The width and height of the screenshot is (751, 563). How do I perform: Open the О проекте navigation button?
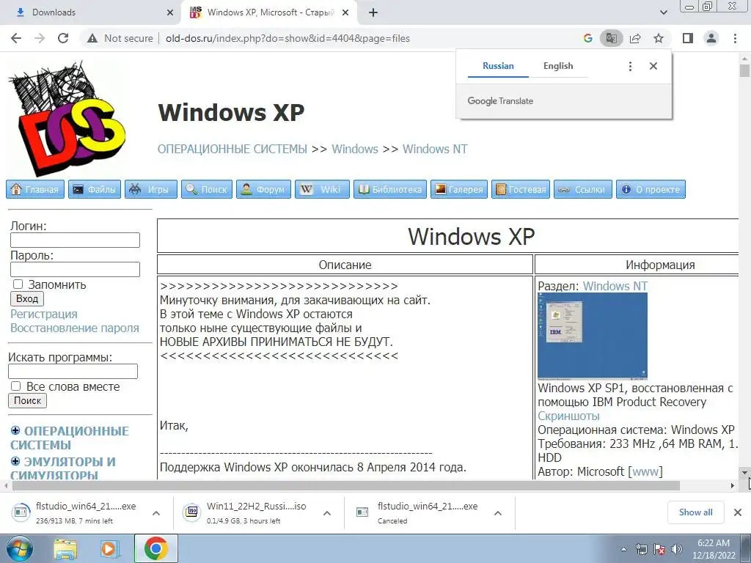pos(651,189)
